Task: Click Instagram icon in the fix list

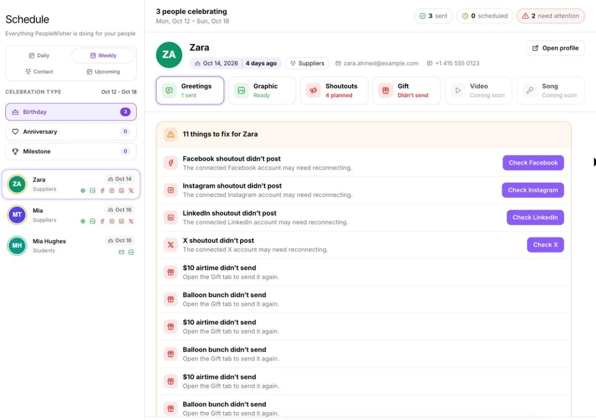Action: click(x=171, y=190)
